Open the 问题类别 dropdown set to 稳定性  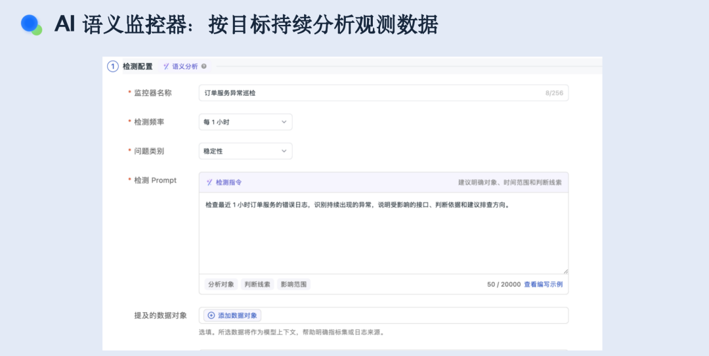pos(246,151)
